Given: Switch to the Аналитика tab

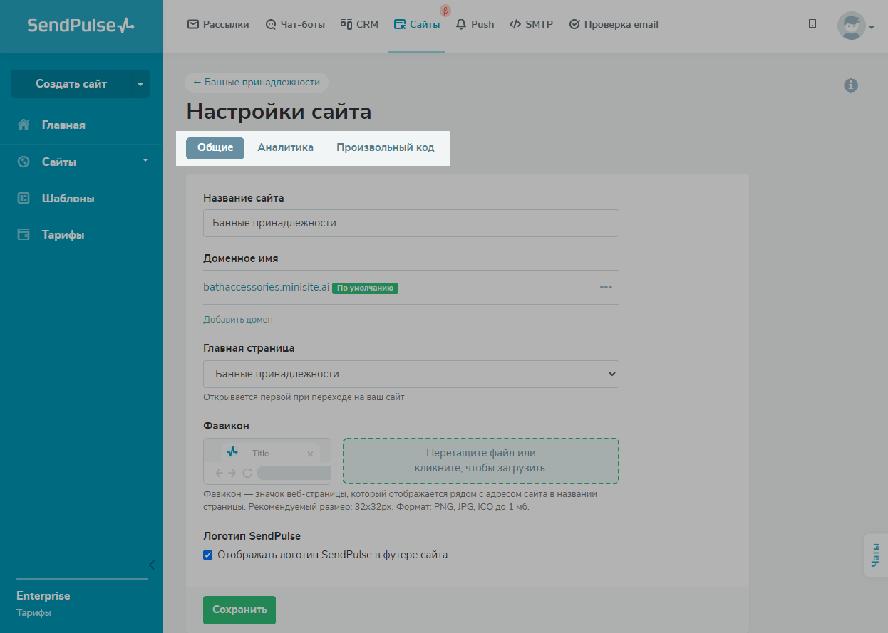Looking at the screenshot, I should [285, 148].
